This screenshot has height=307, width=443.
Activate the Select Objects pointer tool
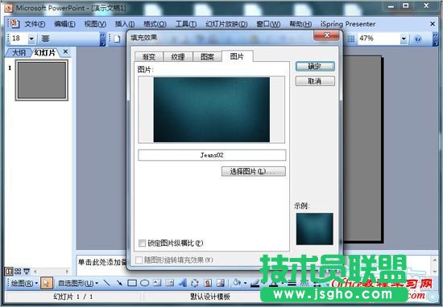click(x=47, y=283)
